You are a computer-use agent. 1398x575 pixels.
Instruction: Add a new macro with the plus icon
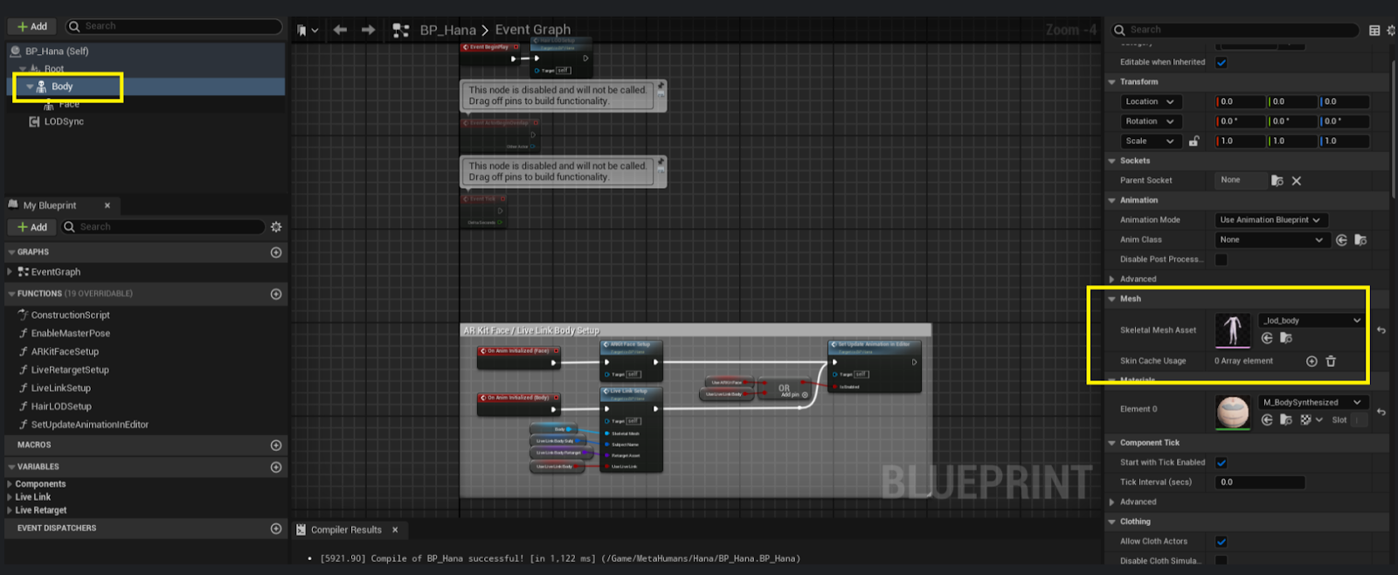pos(276,445)
